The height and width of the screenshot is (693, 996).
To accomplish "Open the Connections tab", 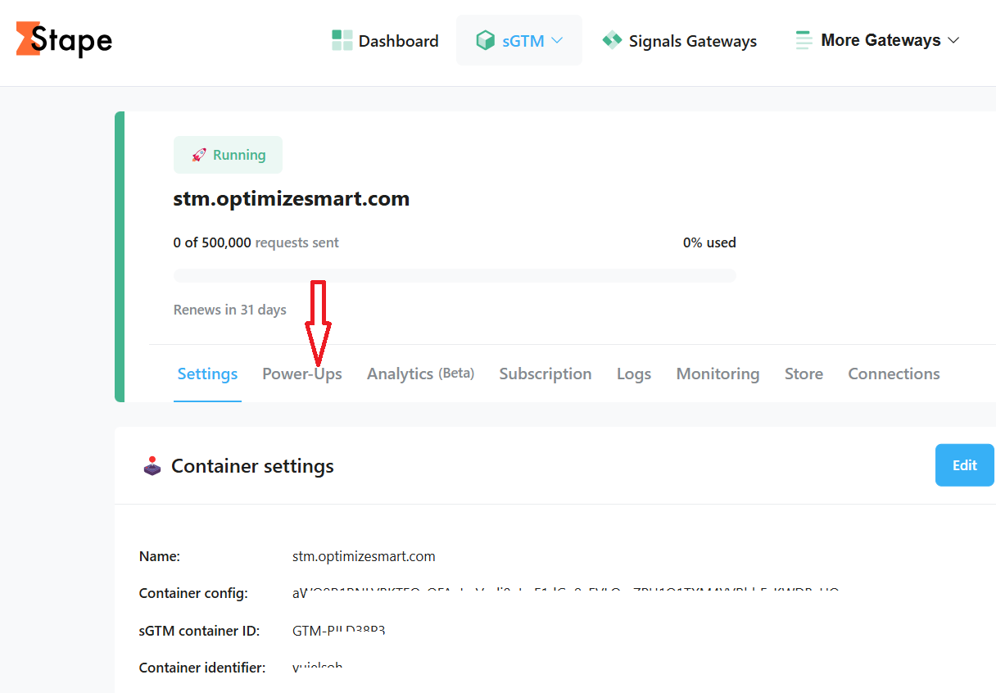I will 894,374.
